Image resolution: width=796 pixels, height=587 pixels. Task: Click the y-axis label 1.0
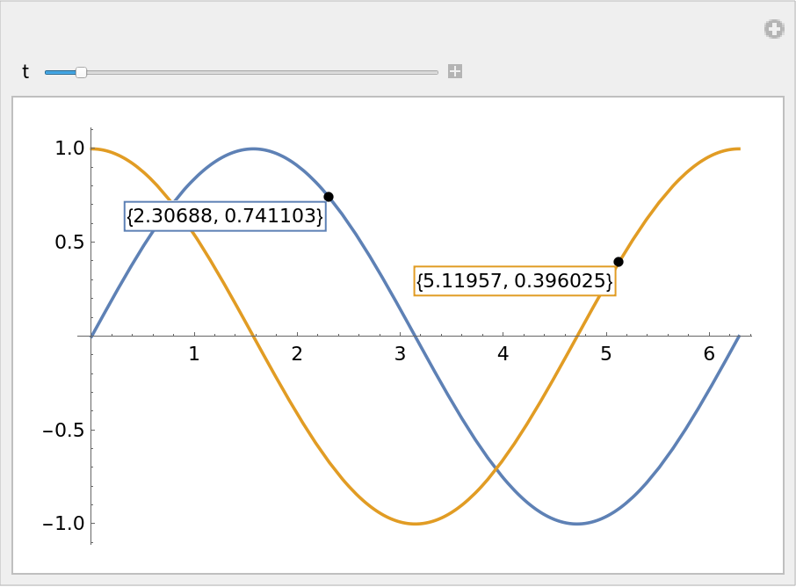click(69, 149)
